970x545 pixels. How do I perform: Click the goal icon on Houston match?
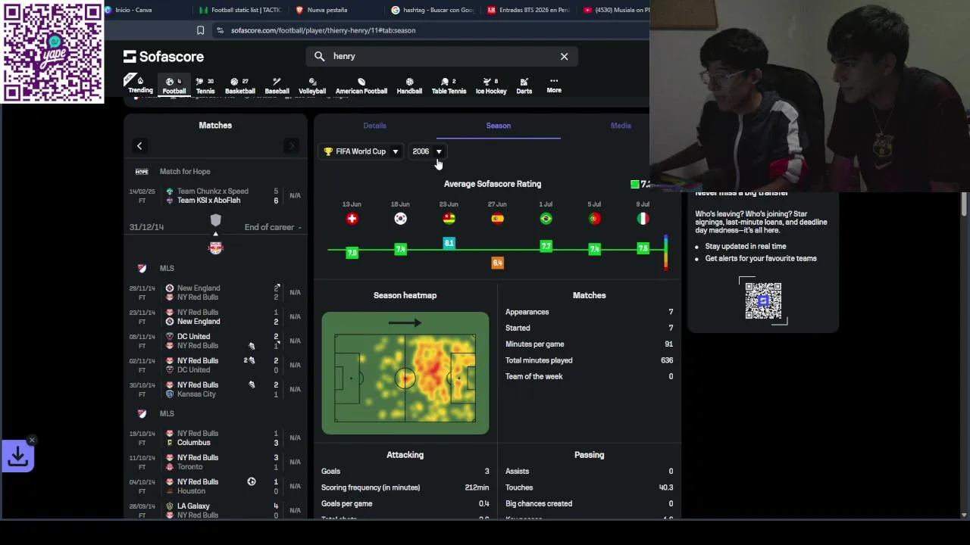[x=252, y=481]
